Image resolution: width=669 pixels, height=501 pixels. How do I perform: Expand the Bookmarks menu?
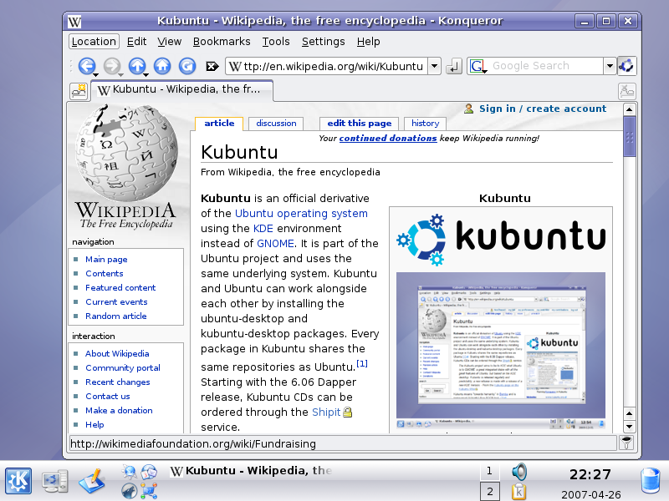point(222,41)
